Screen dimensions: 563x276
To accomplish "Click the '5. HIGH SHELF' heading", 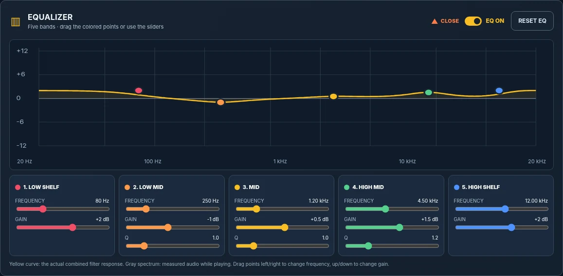I will pos(481,187).
